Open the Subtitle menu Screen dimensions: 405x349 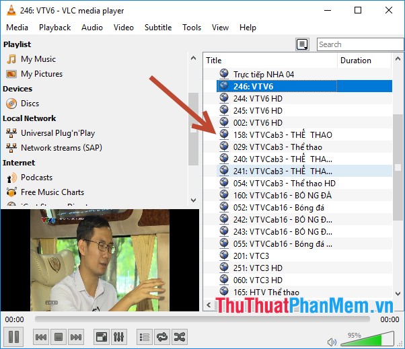coord(158,28)
